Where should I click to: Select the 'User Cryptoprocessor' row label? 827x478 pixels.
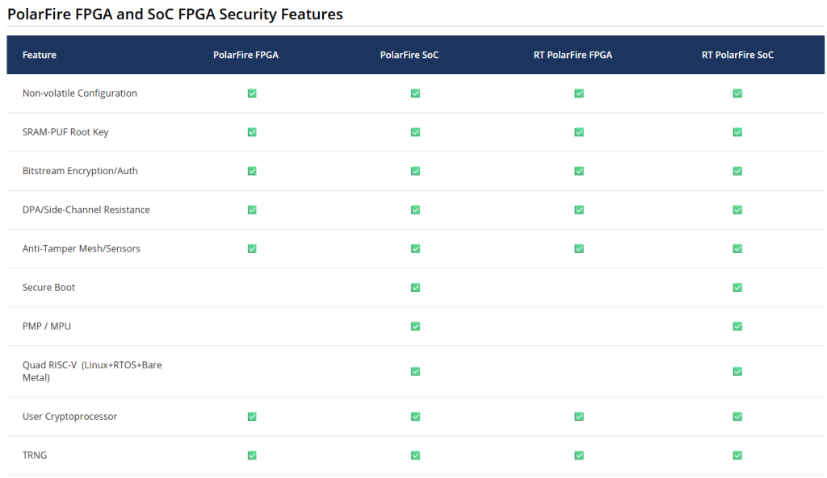(x=69, y=417)
